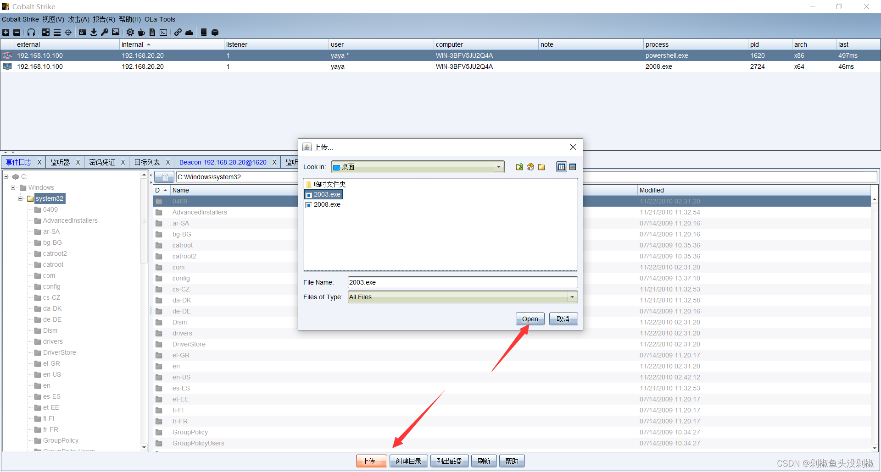This screenshot has width=881, height=472.
Task: Click the coffee cup Java applet icon
Action: pyautogui.click(x=141, y=32)
